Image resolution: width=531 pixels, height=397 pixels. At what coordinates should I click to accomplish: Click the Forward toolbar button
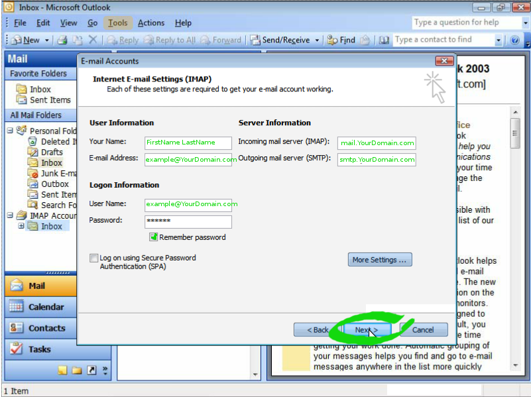221,40
